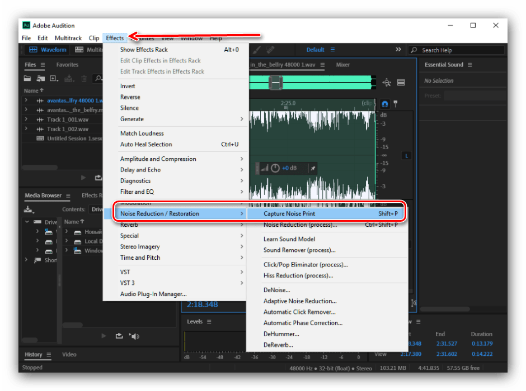Open Audio Plug-In Manager from menu
526x391 pixels.
[x=153, y=294]
